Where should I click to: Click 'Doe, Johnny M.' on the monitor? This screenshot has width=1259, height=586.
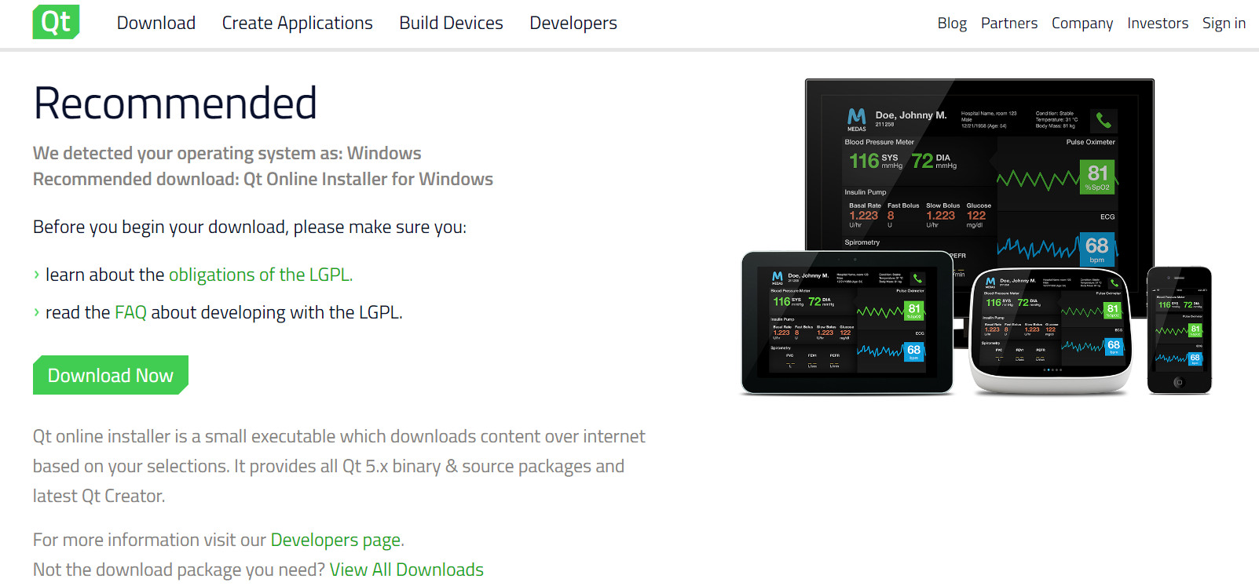click(x=911, y=115)
